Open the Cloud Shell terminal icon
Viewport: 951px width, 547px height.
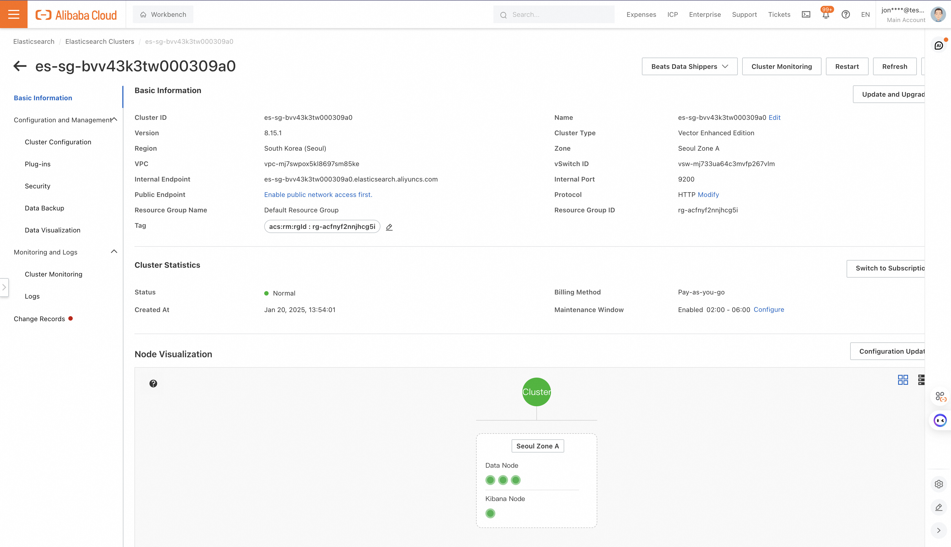pyautogui.click(x=806, y=15)
